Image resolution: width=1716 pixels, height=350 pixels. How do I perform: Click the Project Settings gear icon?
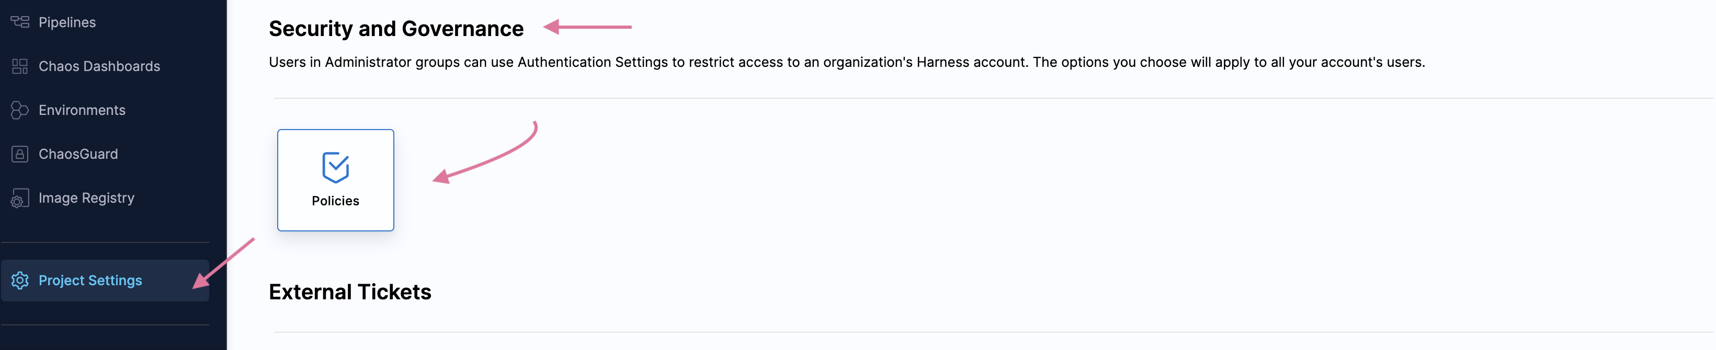pos(20,280)
